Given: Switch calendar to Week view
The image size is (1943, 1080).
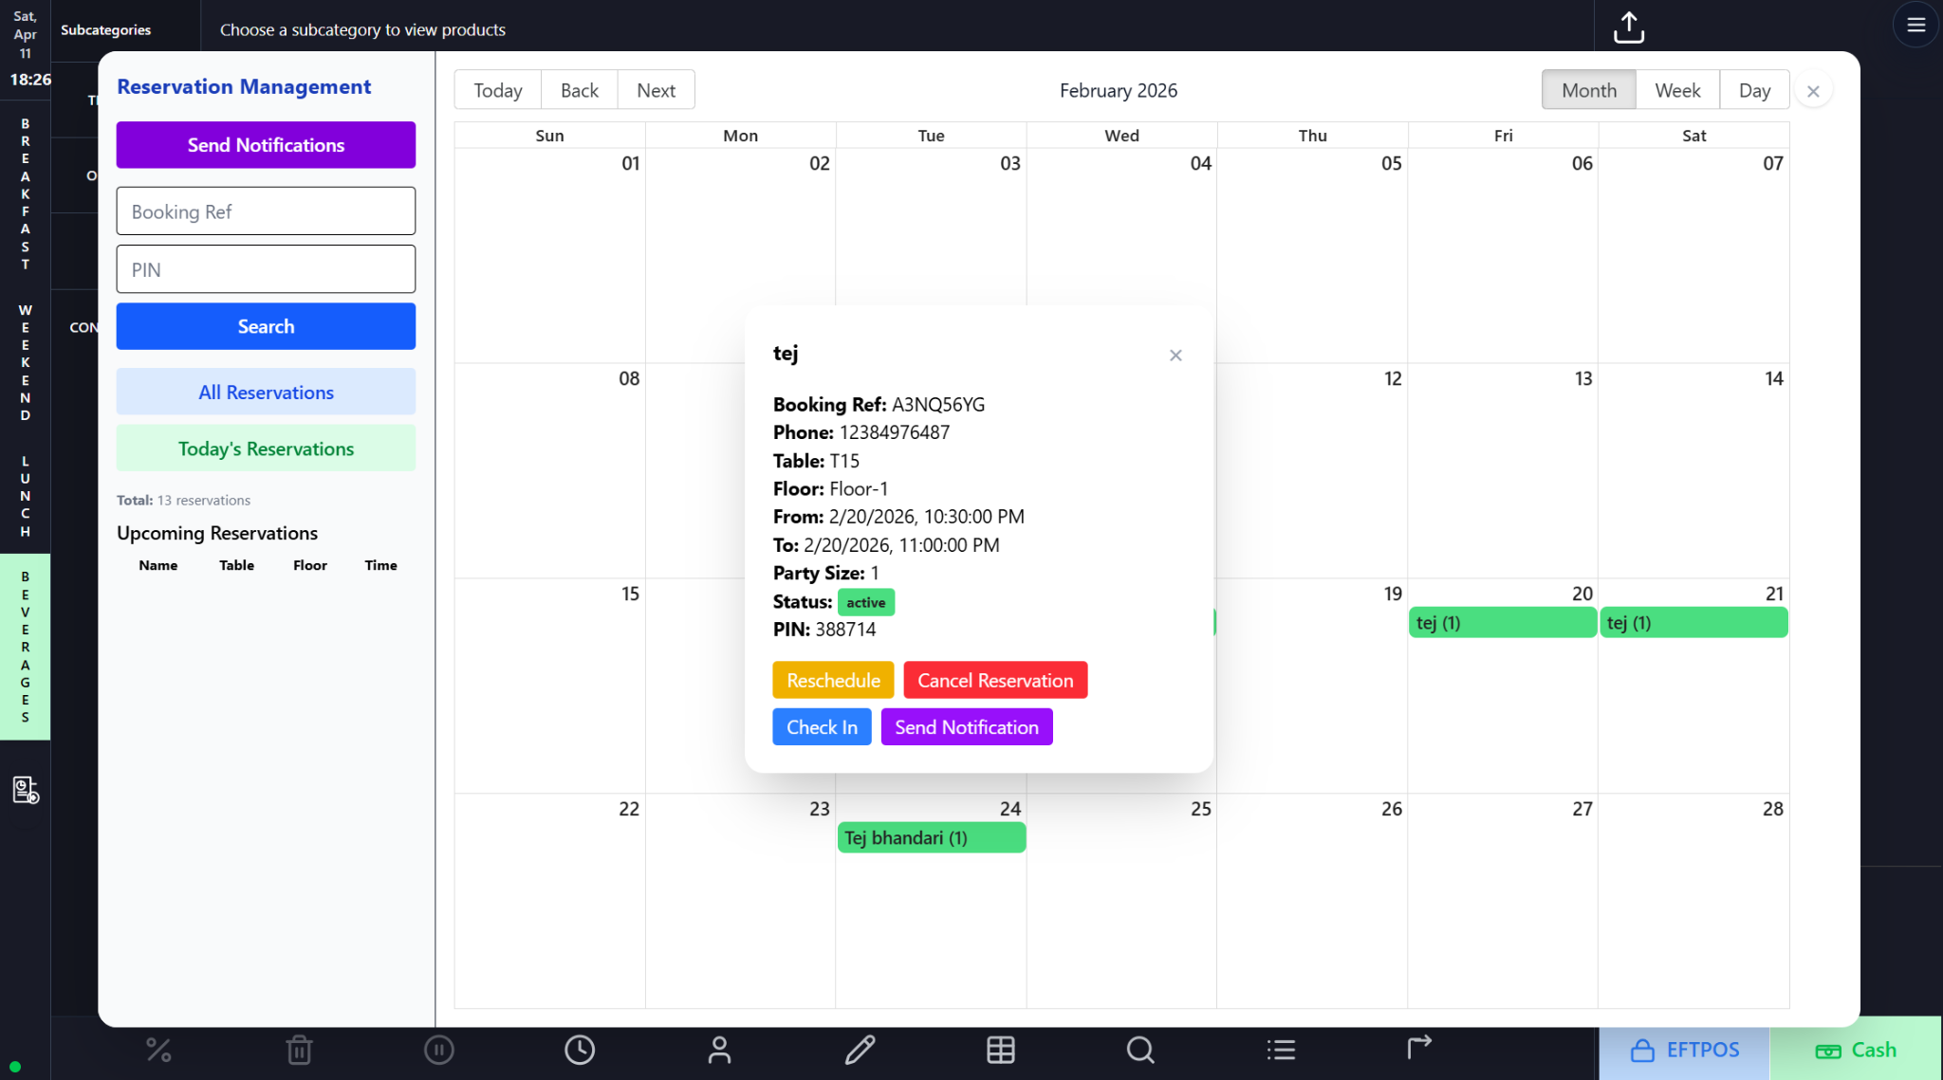Looking at the screenshot, I should click(1677, 90).
